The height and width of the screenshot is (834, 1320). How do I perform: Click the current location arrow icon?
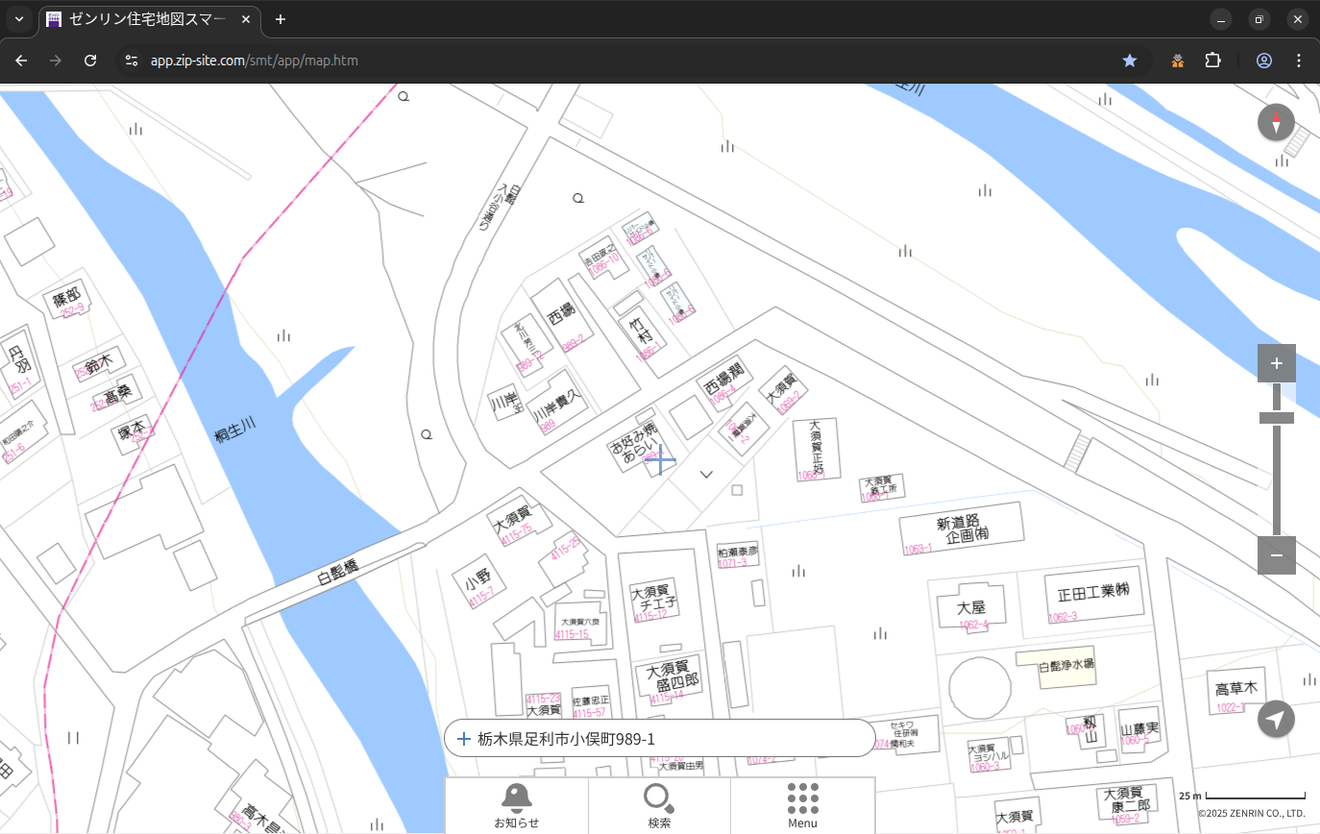point(1276,719)
